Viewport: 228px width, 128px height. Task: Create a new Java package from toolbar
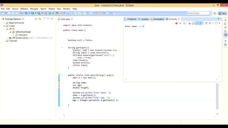tap(46, 13)
